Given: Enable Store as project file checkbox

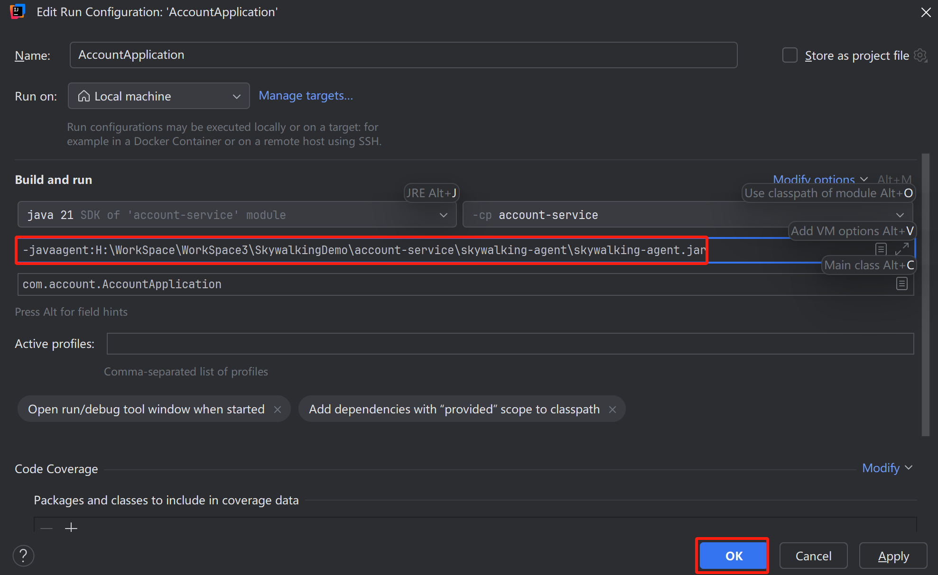Looking at the screenshot, I should click(789, 55).
